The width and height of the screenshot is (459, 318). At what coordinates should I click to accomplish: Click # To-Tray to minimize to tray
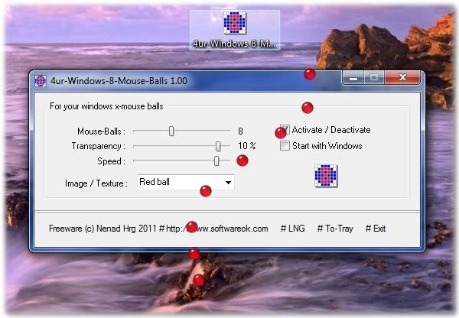tap(335, 229)
